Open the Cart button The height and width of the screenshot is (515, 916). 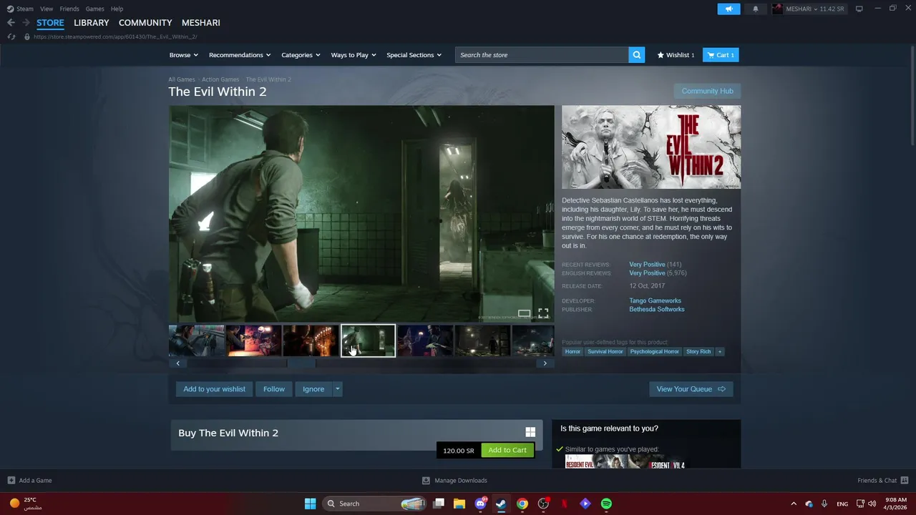click(721, 55)
